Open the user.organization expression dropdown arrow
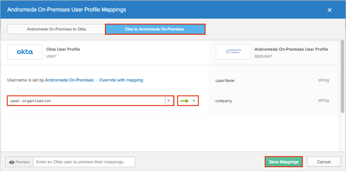The height and width of the screenshot is (171, 346). 169,101
